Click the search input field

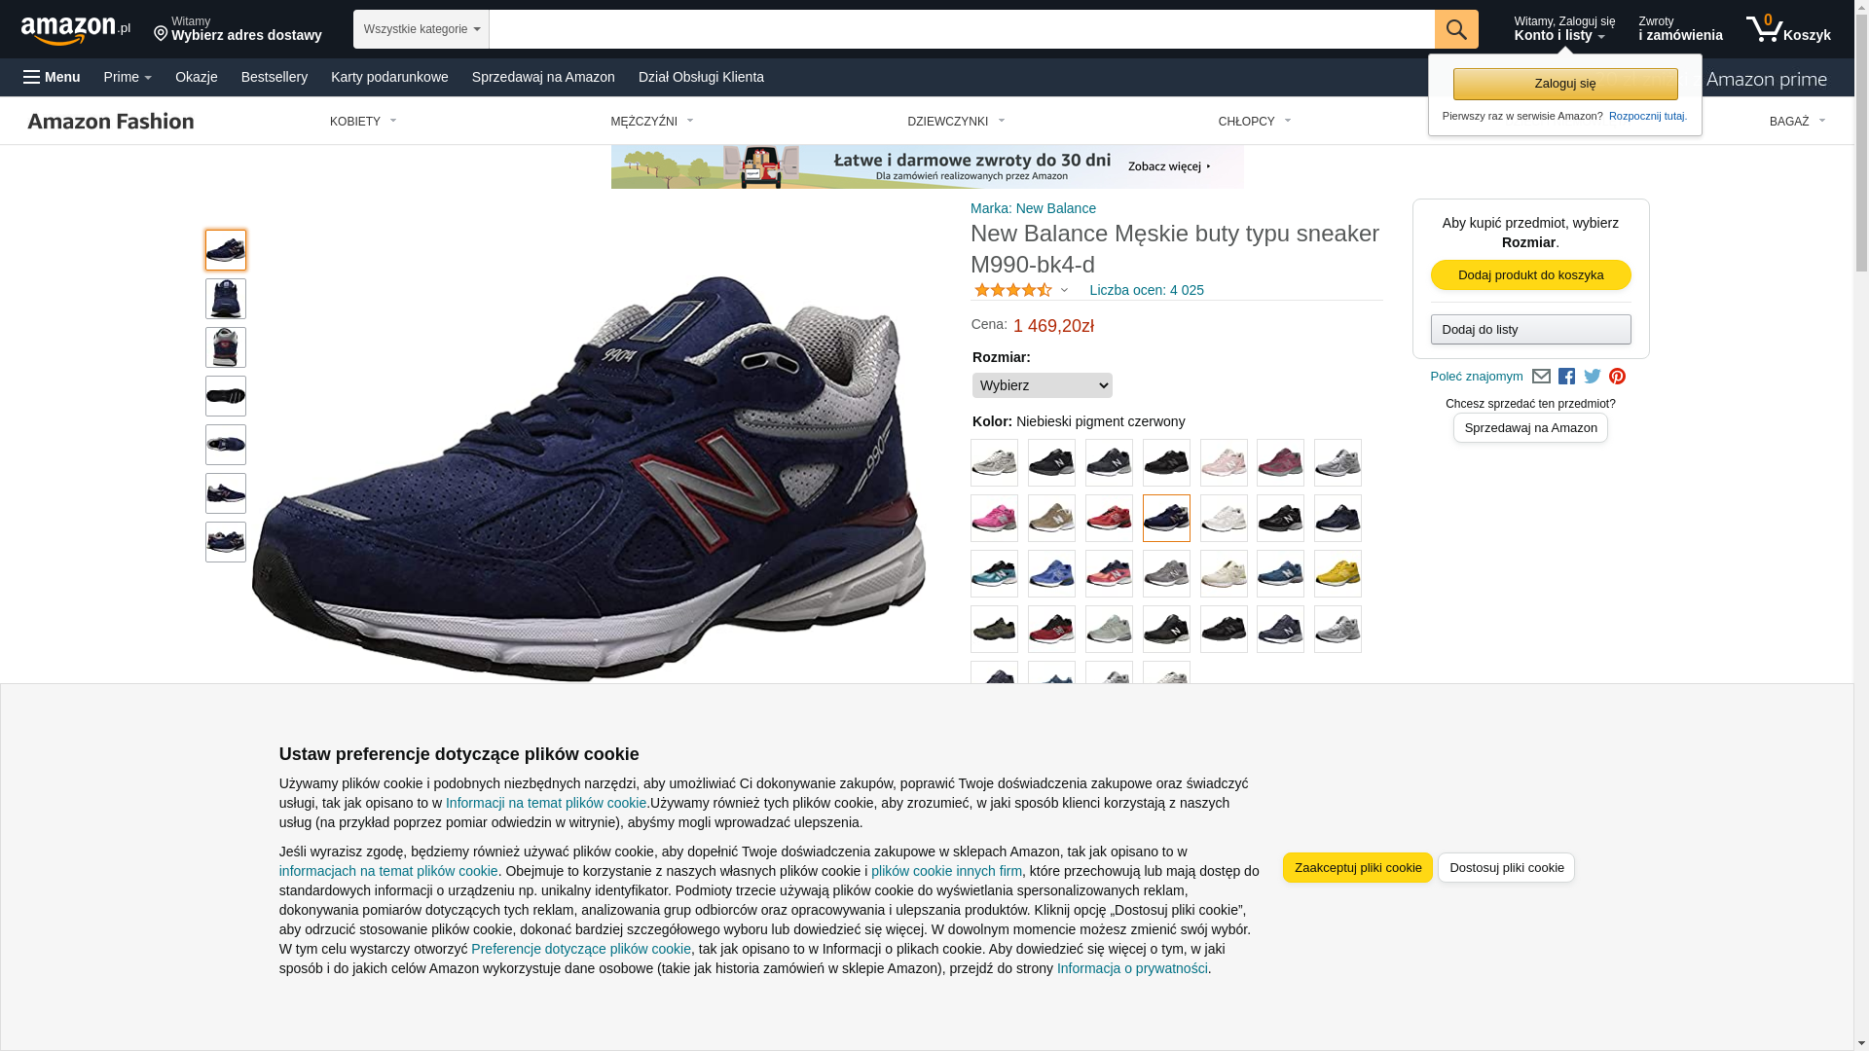[961, 29]
